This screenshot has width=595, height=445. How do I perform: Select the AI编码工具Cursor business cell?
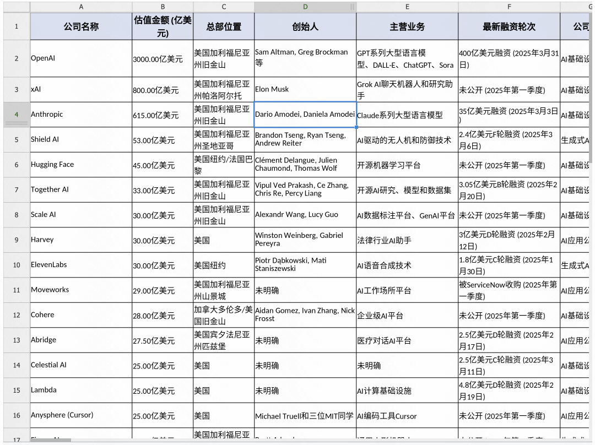pos(407,415)
